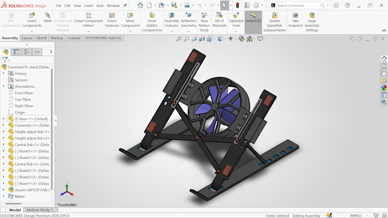Open Appearances globe in right task pane
The height and width of the screenshot is (218, 388).
(x=384, y=87)
